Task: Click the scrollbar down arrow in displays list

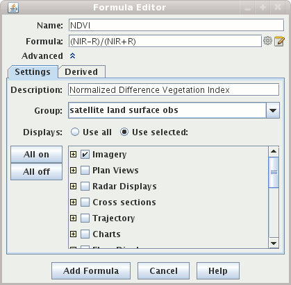Action: coord(274,243)
